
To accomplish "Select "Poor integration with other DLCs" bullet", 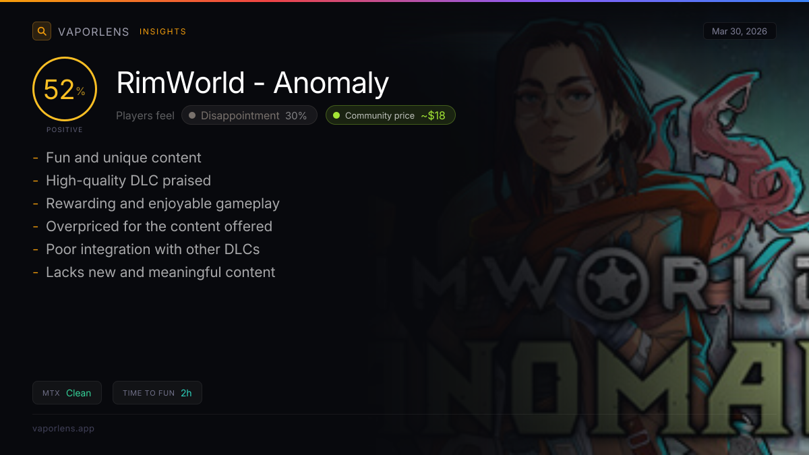I will point(152,249).
